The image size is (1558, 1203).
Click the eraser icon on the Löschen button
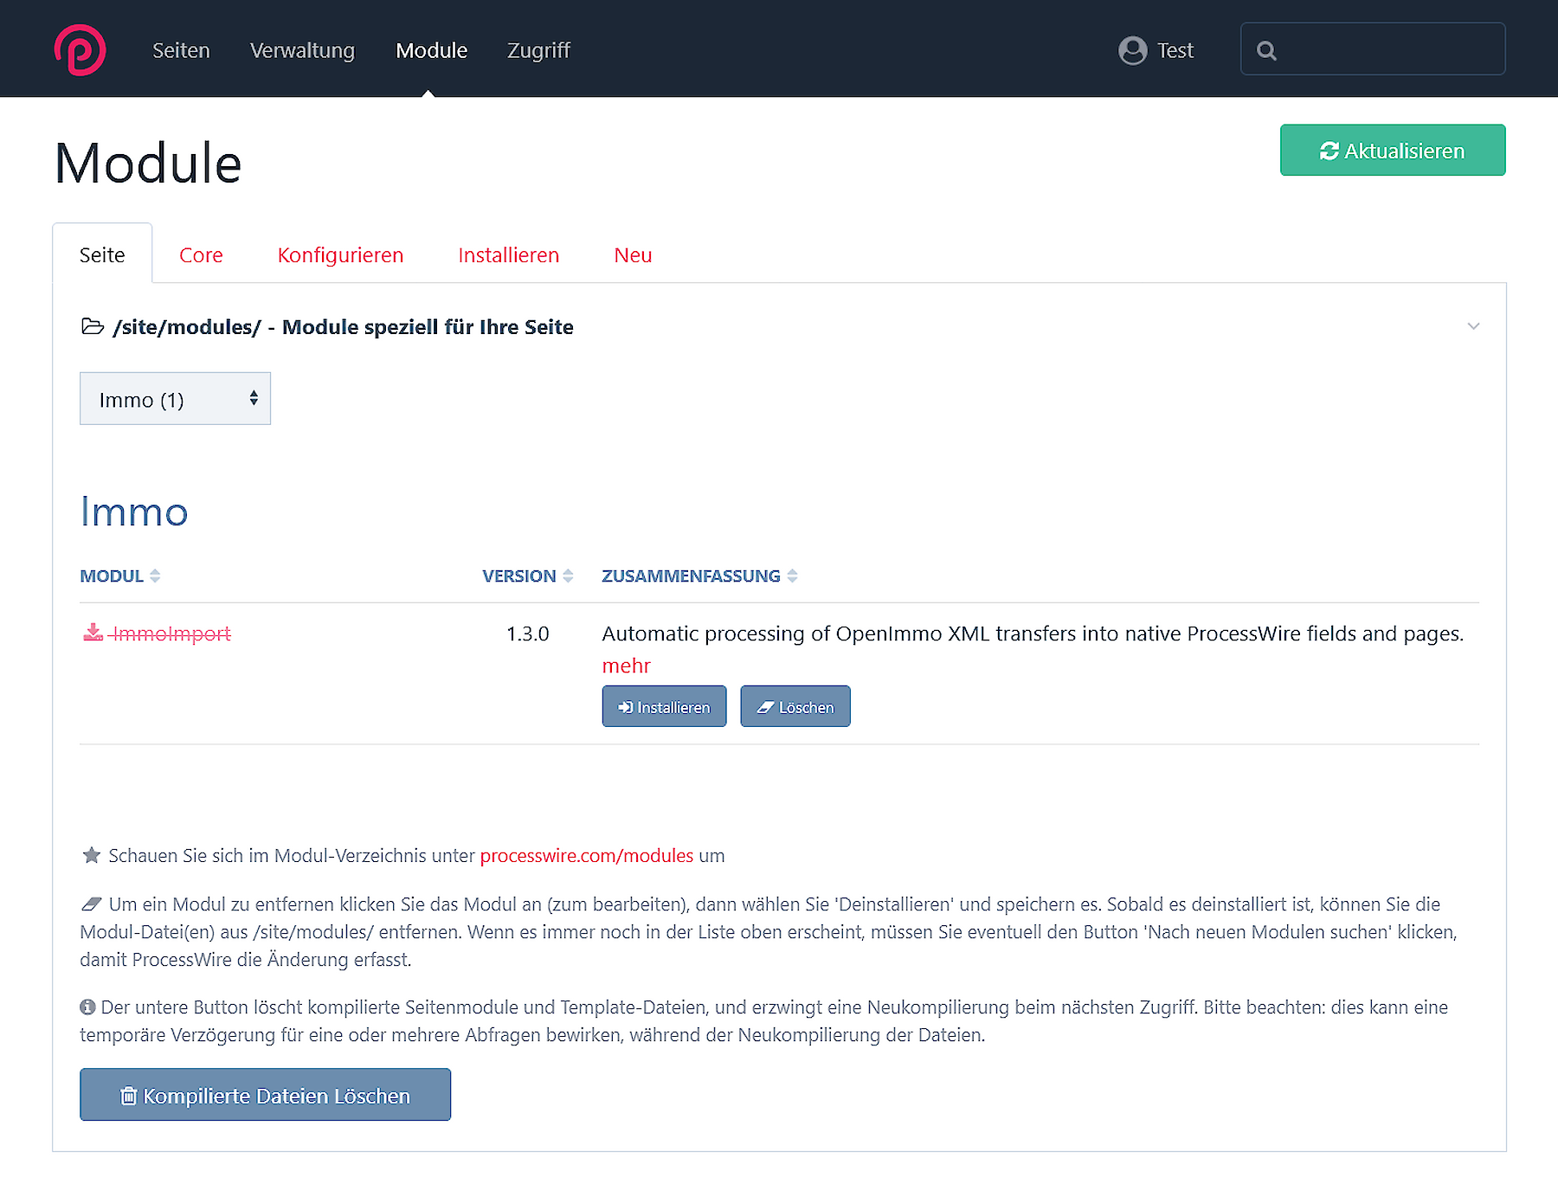[x=765, y=706]
